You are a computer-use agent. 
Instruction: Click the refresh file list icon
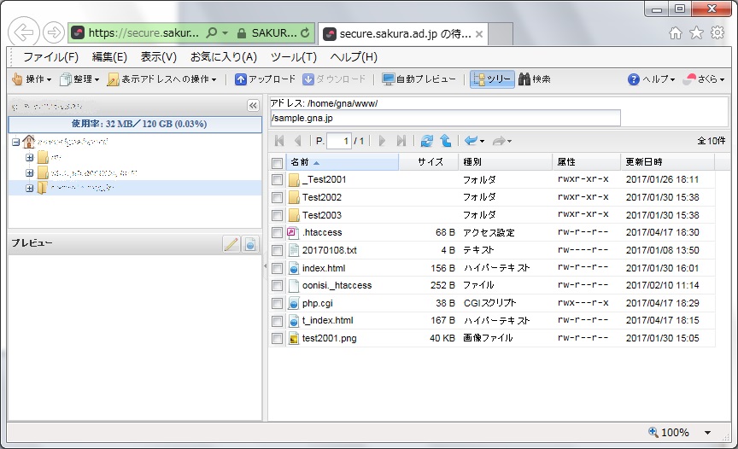[x=427, y=141]
